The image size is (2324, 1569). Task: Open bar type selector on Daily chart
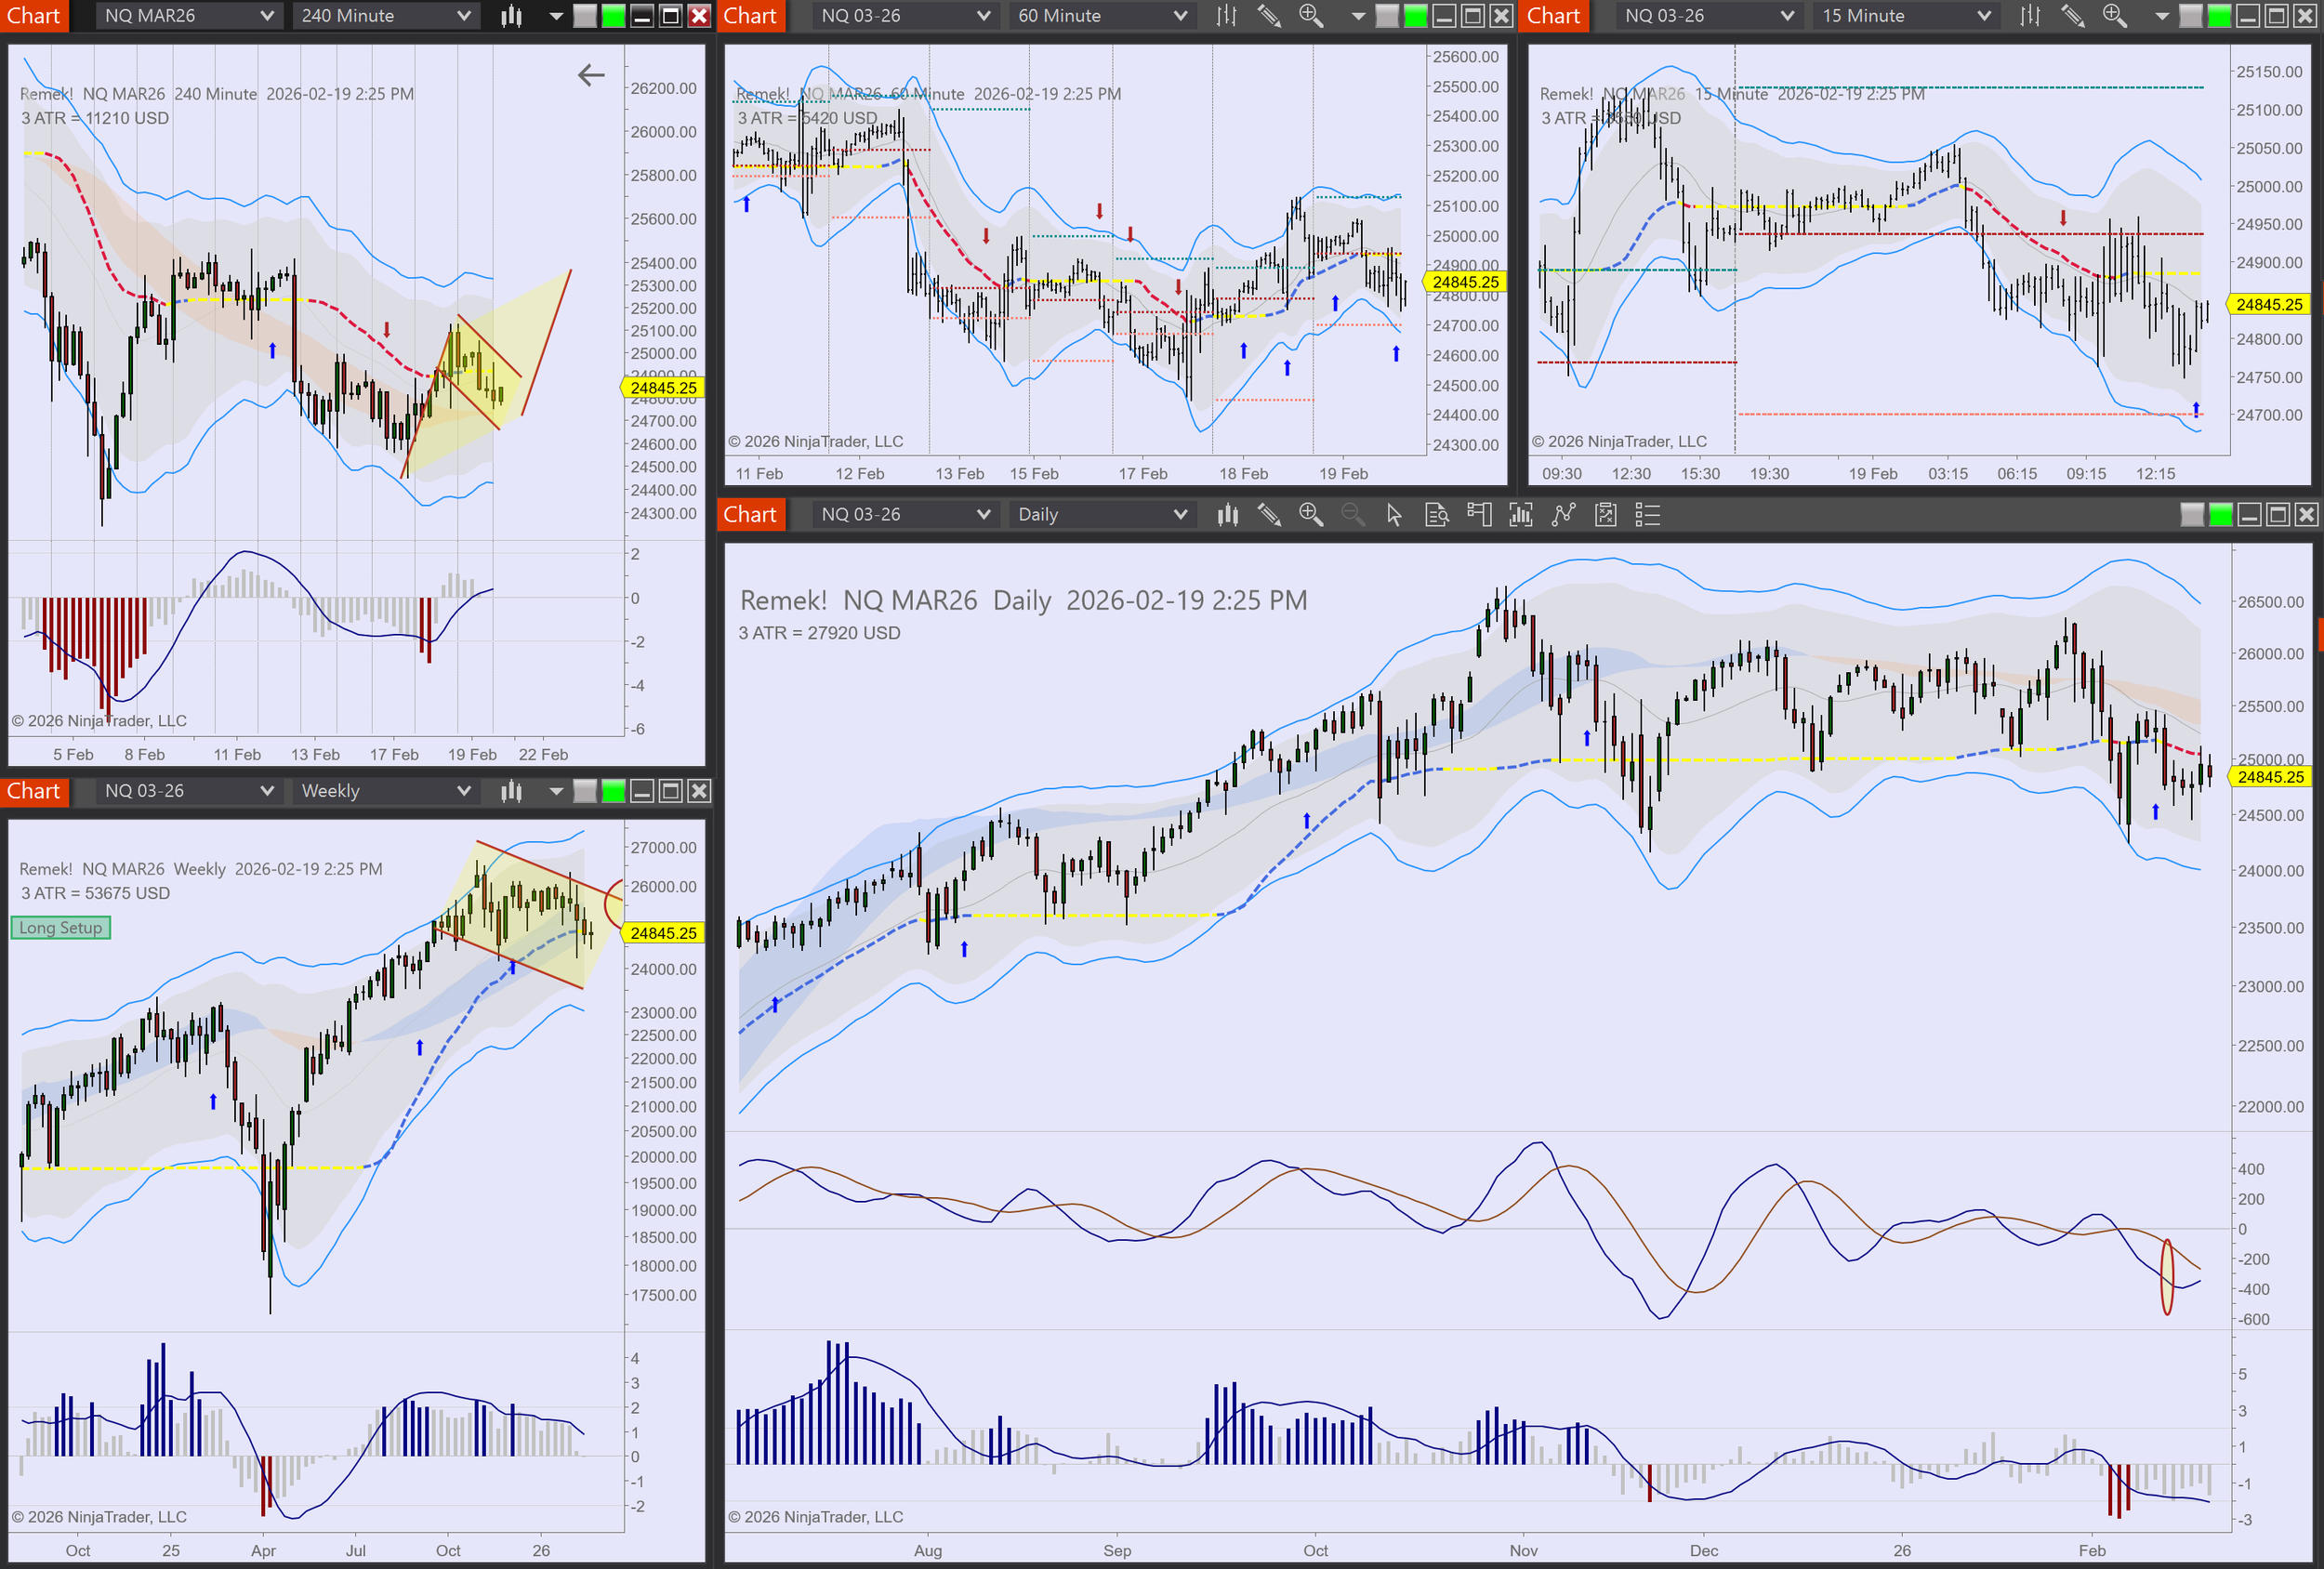(1227, 515)
